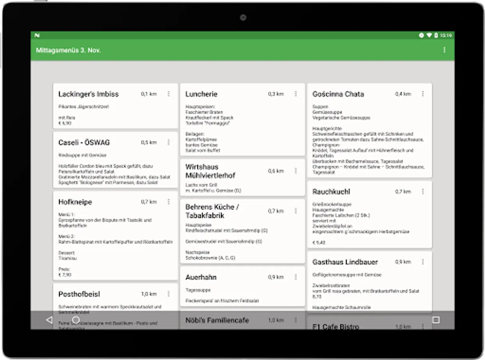The image size is (485, 360).
Task: Tap the Android recent apps square button
Action: (x=436, y=320)
